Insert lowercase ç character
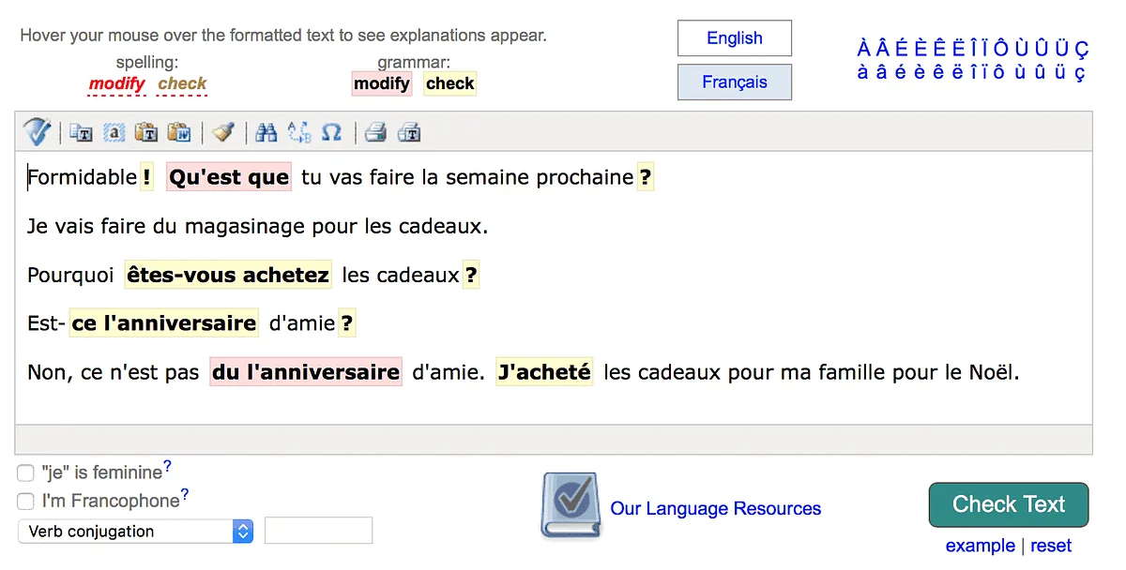This screenshot has width=1126, height=570. (x=1079, y=72)
